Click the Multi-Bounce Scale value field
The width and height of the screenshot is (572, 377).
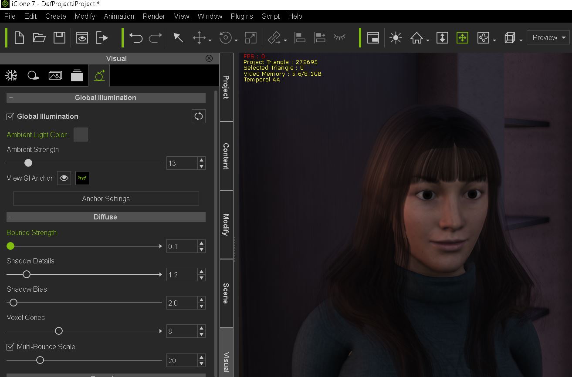tap(182, 360)
